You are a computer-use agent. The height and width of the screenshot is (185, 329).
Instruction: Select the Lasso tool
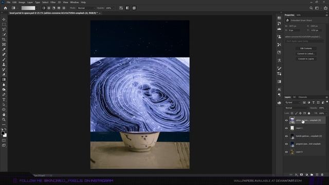(4, 29)
